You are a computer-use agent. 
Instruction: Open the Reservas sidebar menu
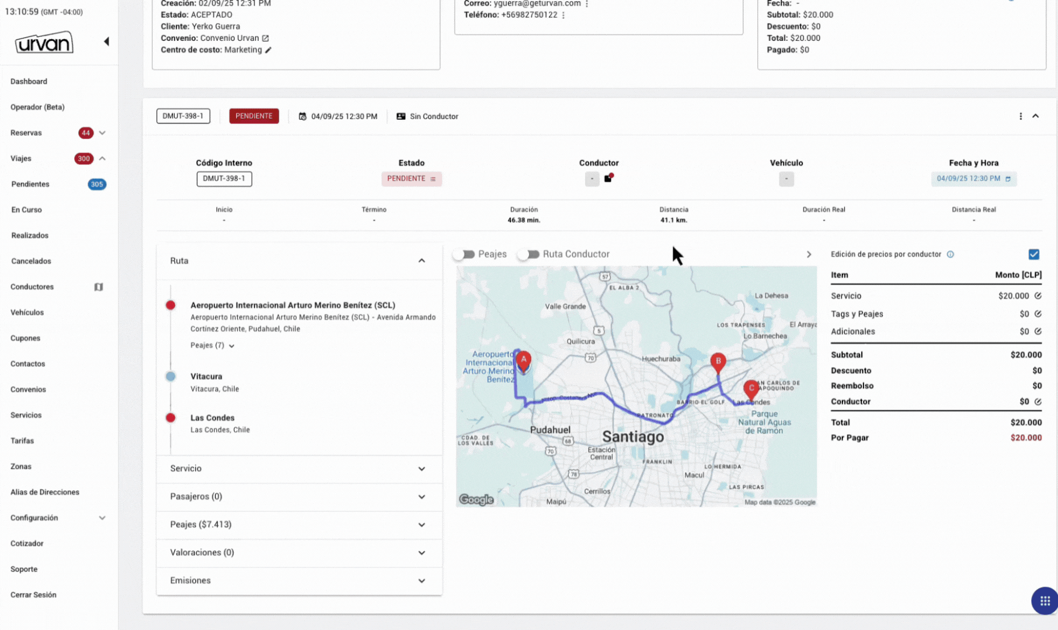pos(58,133)
